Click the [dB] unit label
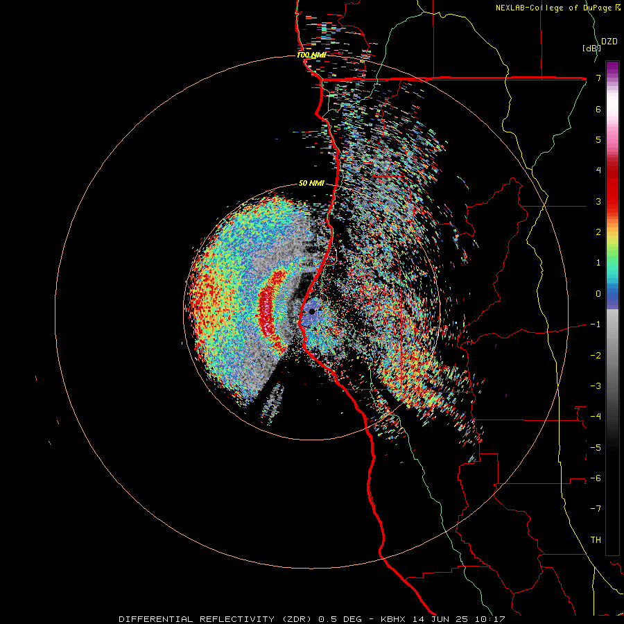 [591, 48]
